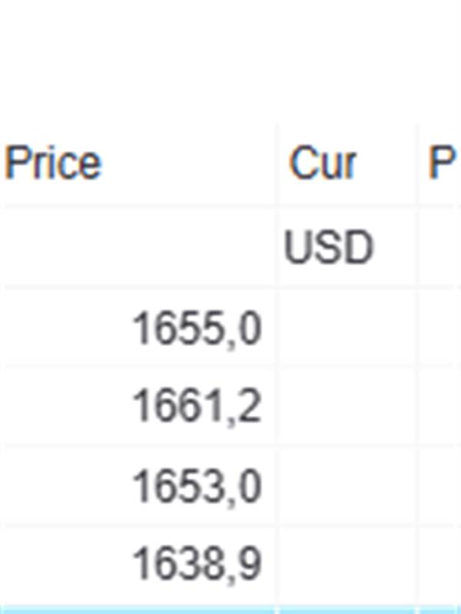Screen dimensions: 461x614
Task: Click the empty Cur cell in 1655,0 row
Action: pyautogui.click(x=347, y=328)
